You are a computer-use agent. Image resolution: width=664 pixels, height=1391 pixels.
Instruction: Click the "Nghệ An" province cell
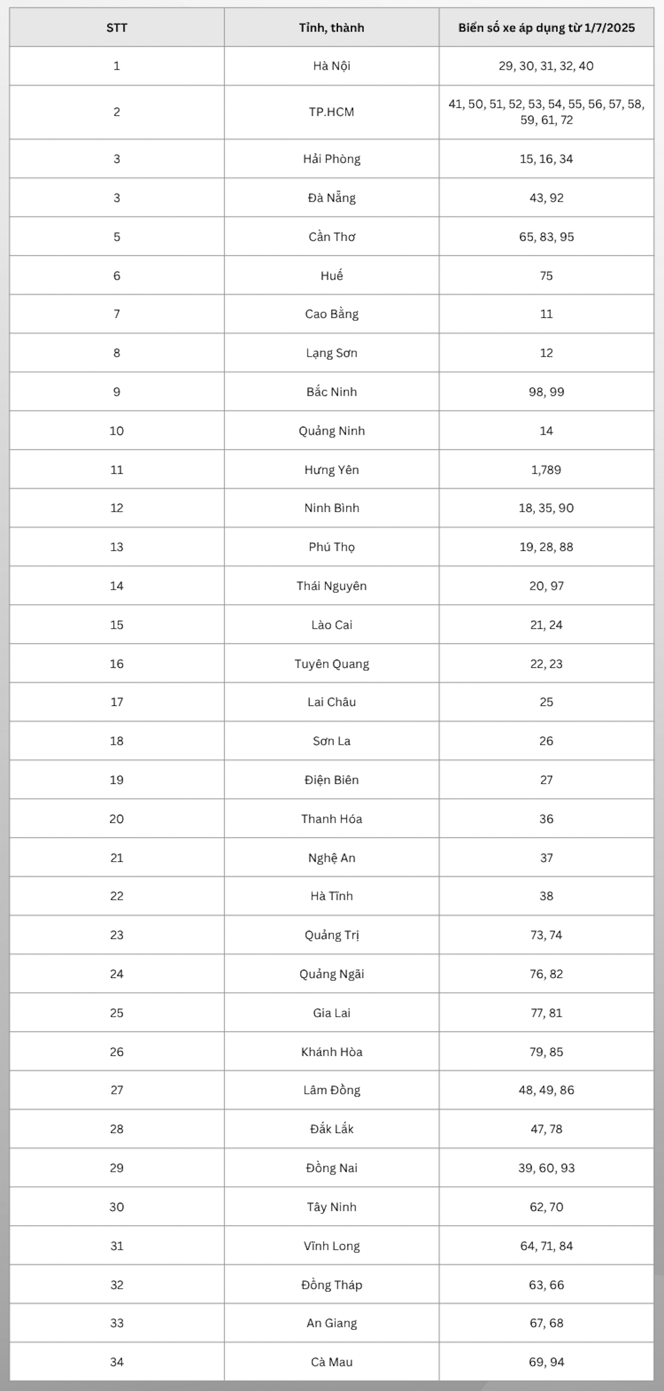[331, 858]
